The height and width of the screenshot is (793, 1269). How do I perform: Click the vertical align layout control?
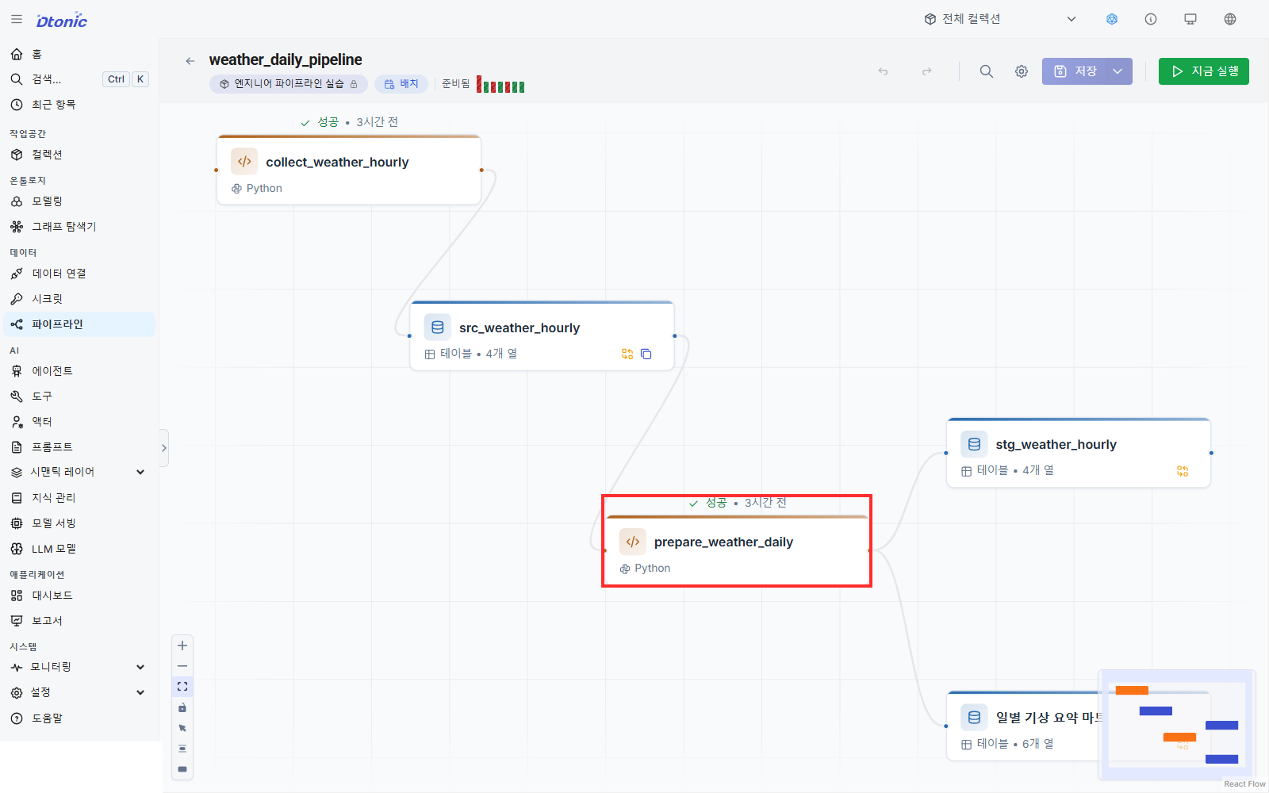182,749
